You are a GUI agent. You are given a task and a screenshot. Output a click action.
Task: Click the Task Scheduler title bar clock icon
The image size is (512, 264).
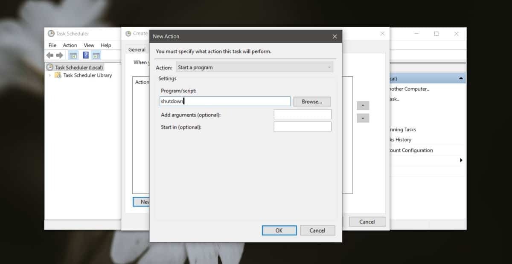(x=51, y=33)
